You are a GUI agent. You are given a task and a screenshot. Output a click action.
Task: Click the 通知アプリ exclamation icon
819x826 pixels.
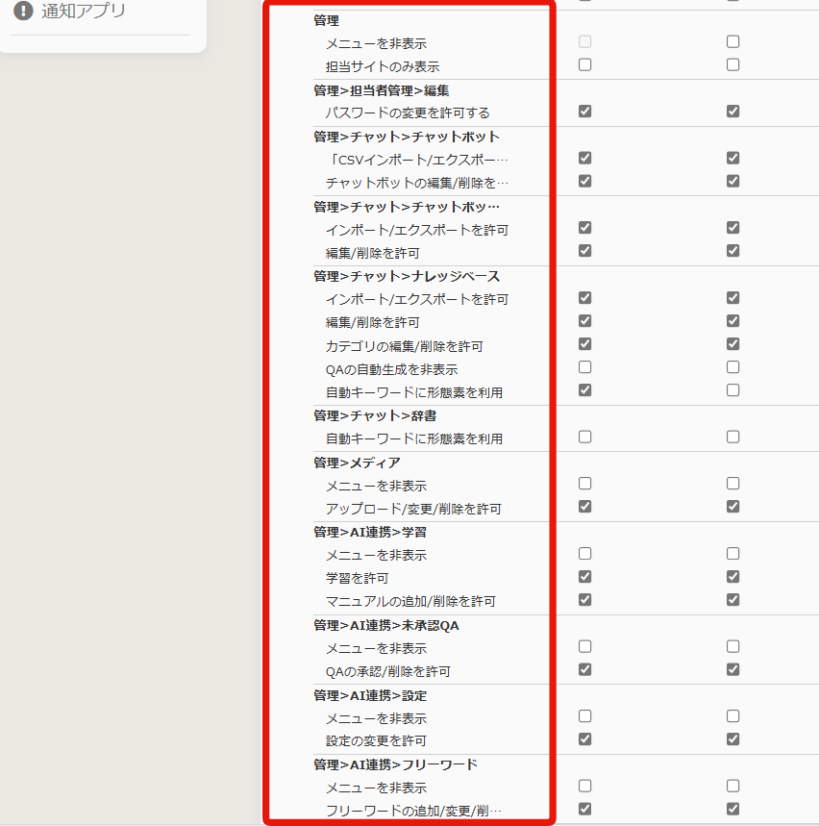(x=23, y=12)
